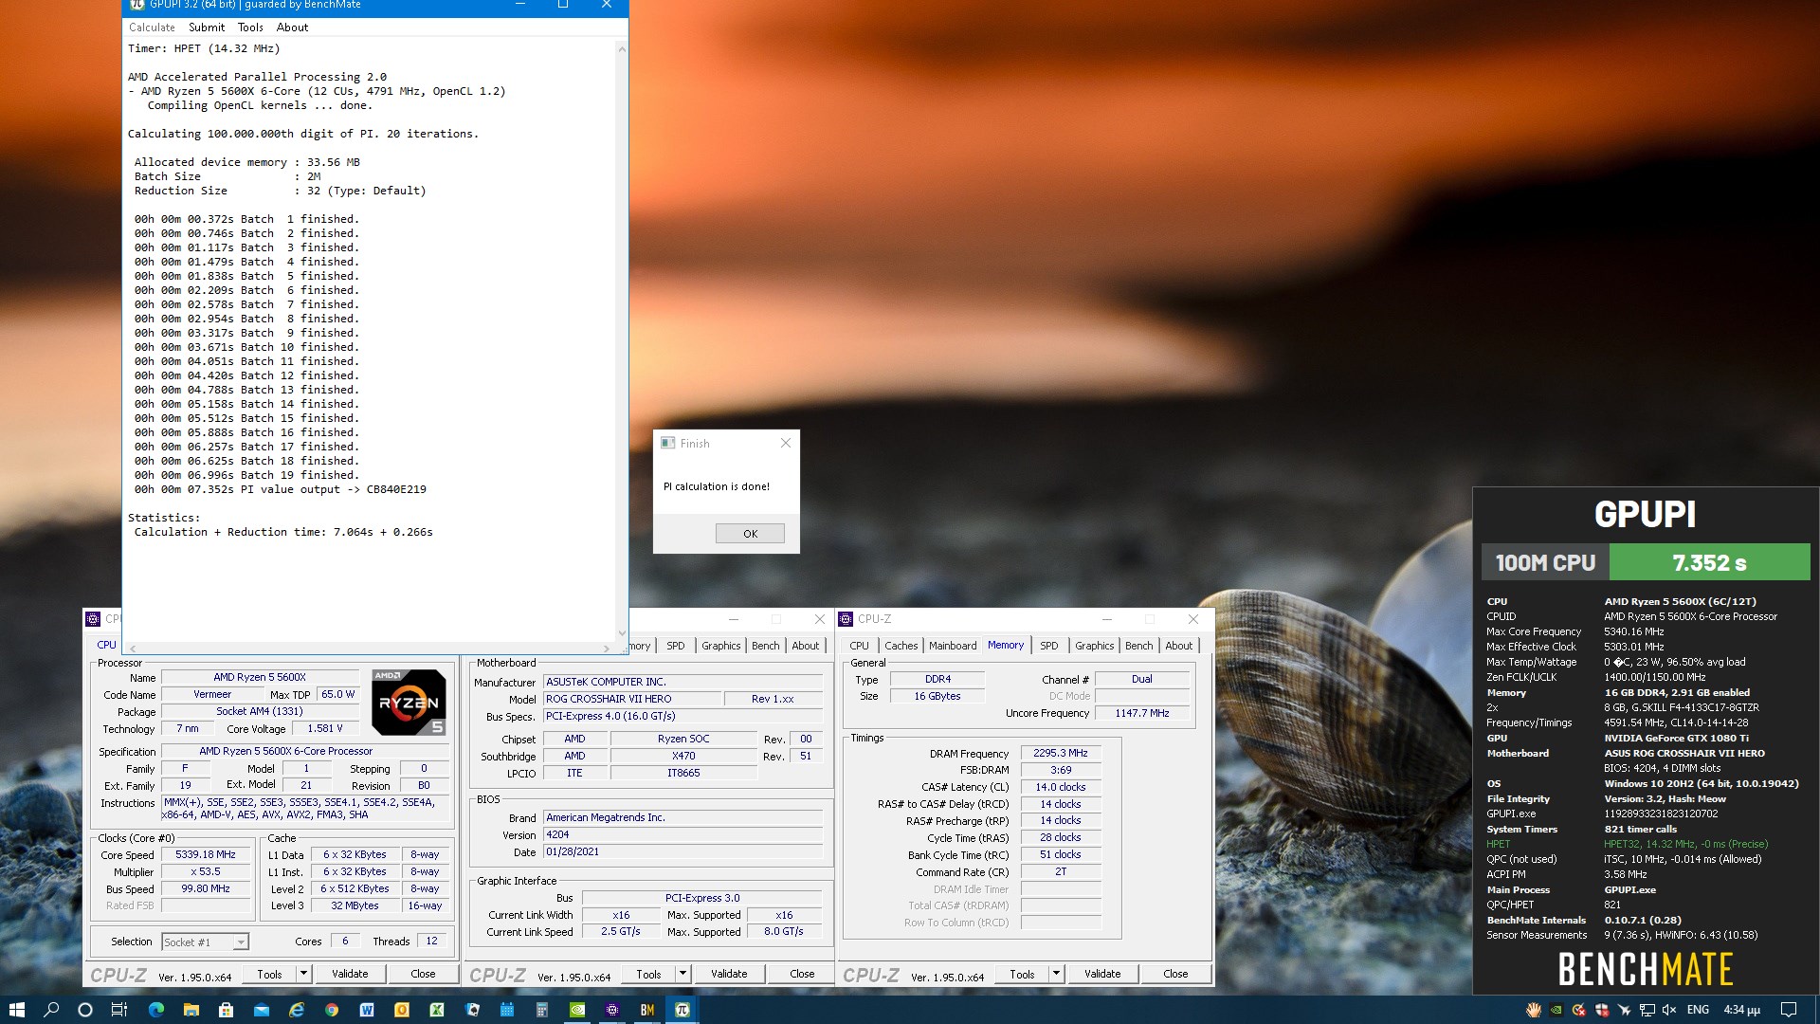The width and height of the screenshot is (1820, 1024).
Task: Open Solitaire cards taskbar icon
Action: 472,1010
